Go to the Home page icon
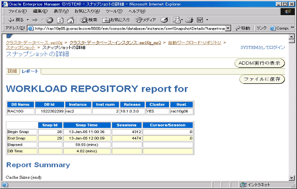 click(x=70, y=20)
